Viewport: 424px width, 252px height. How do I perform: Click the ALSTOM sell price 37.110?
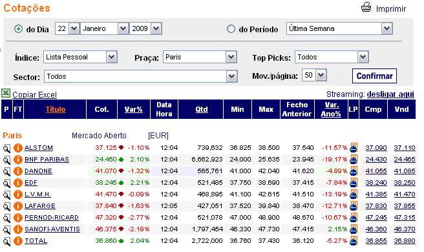tap(405, 148)
